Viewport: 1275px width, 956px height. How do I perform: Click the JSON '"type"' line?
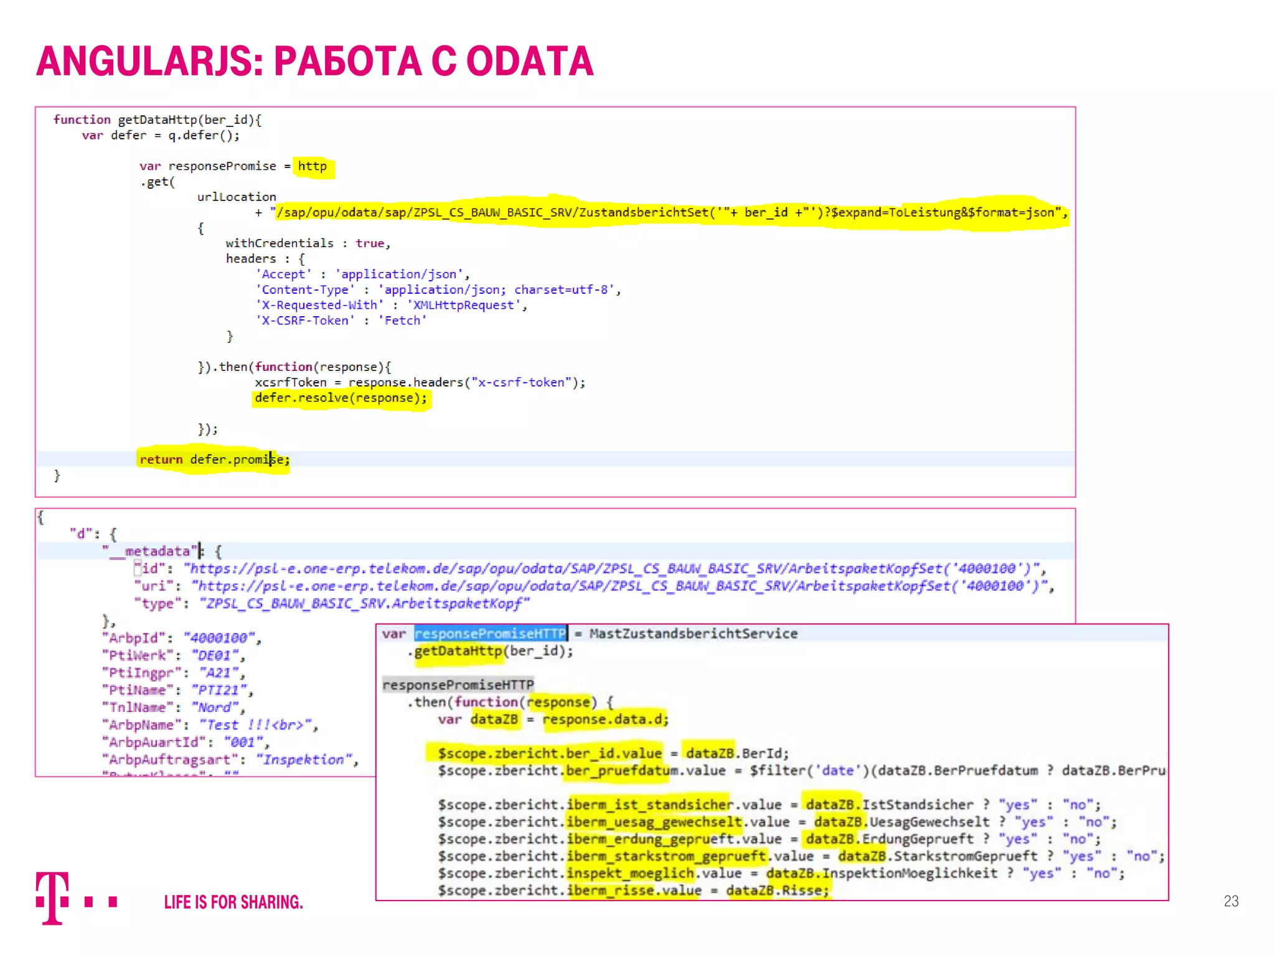point(332,603)
